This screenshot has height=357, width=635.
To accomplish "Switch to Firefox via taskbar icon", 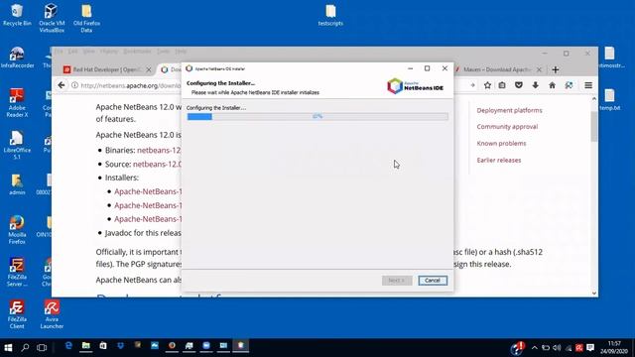I will click(x=172, y=346).
